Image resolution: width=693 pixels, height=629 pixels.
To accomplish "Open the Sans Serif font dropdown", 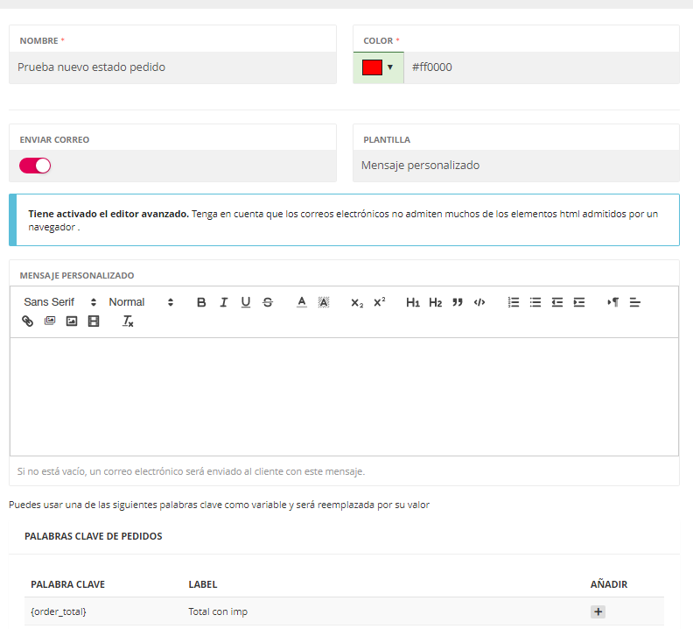I will pyautogui.click(x=59, y=302).
